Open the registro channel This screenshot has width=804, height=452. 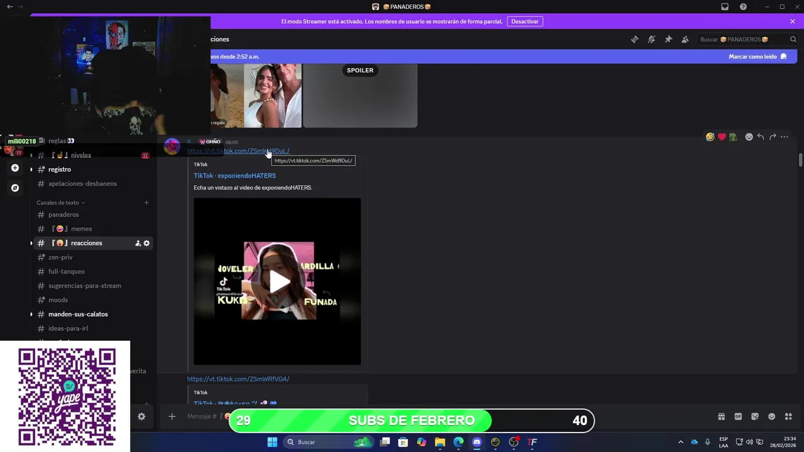click(x=60, y=169)
